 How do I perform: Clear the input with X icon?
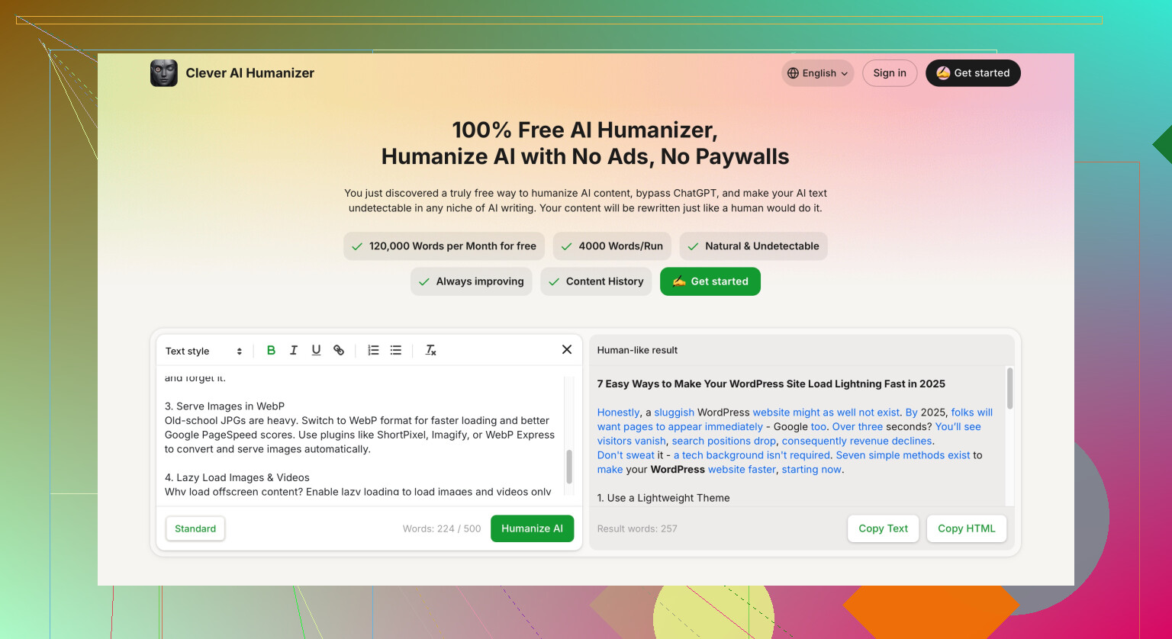(x=567, y=349)
